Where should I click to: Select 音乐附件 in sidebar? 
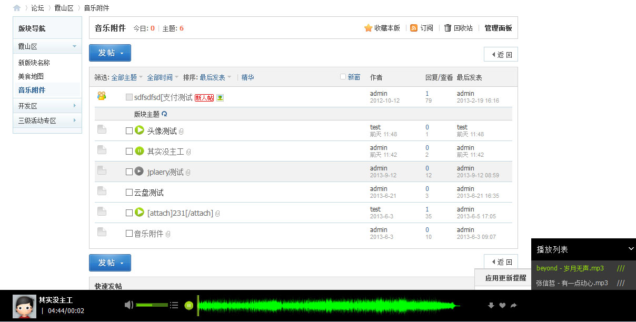32,90
